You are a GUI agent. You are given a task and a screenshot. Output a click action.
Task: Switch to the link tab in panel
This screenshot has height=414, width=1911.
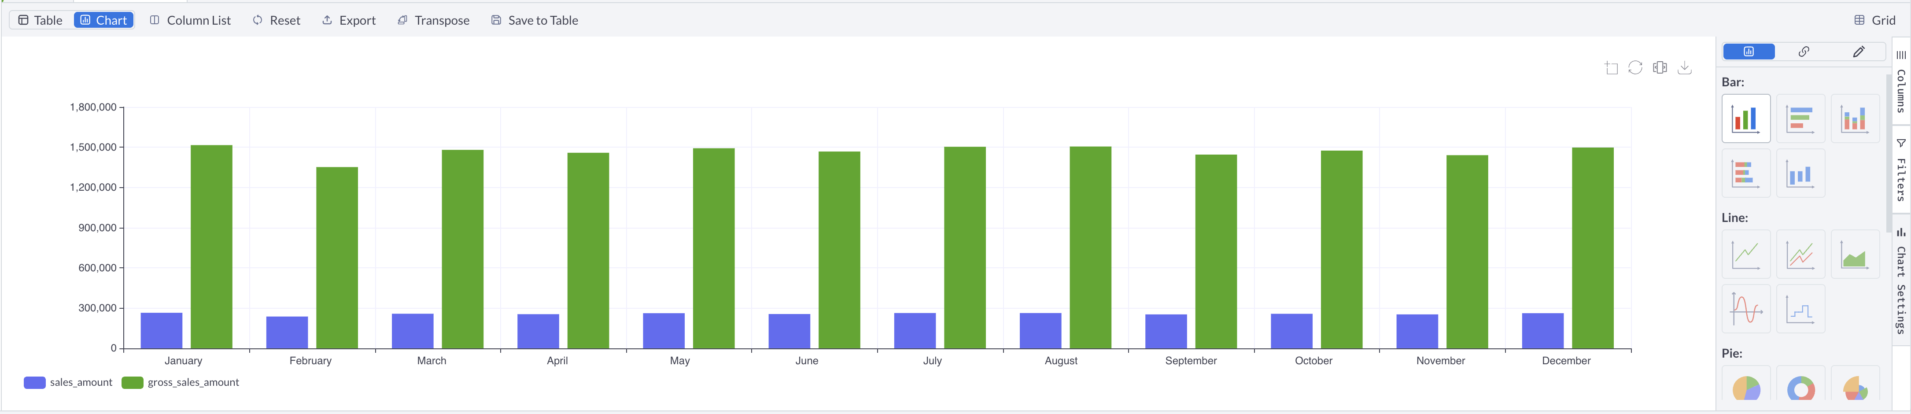point(1804,51)
